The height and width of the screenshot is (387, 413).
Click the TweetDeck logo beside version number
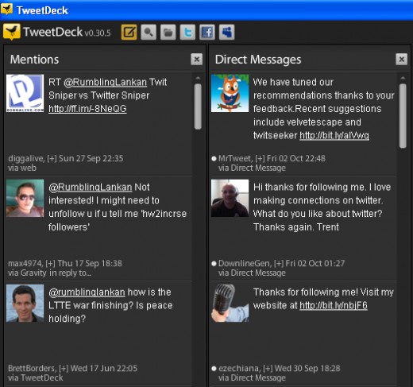coord(12,32)
